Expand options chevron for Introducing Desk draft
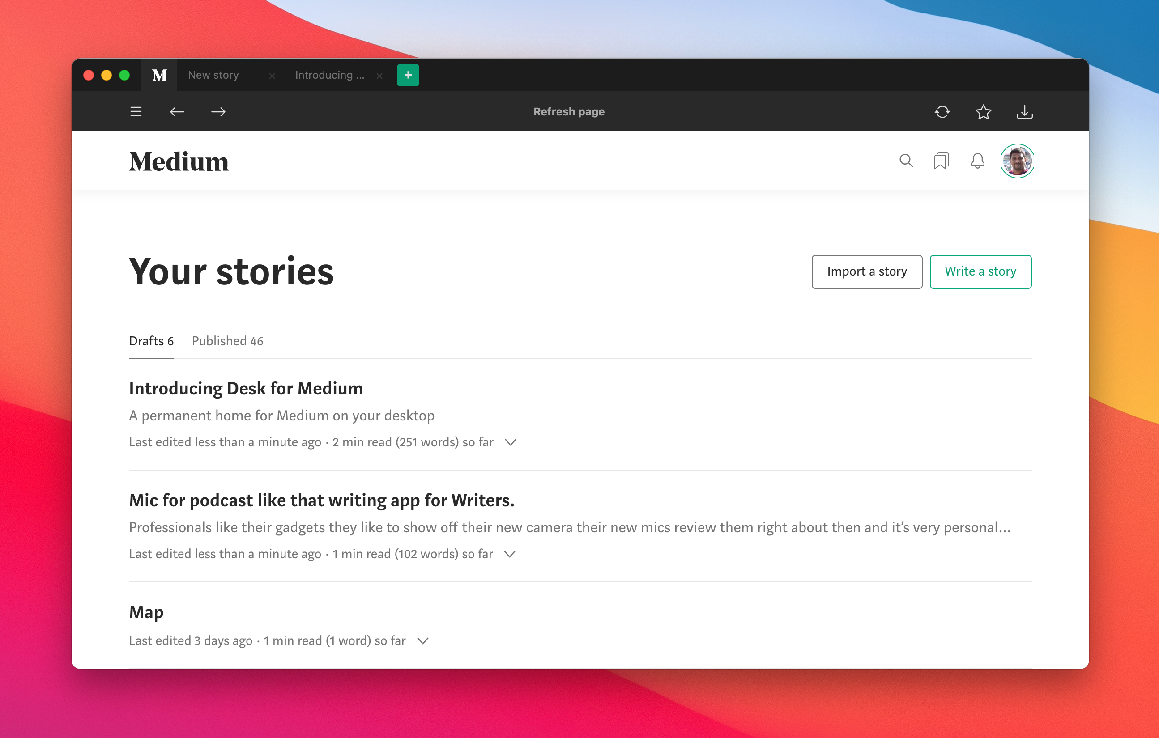The height and width of the screenshot is (738, 1159). click(x=511, y=442)
